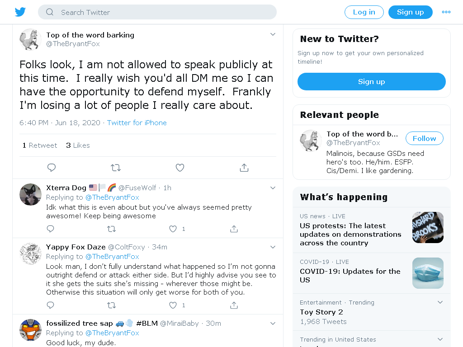The height and width of the screenshot is (347, 463).
Task: Expand options for the Toy Story 2 trend
Action: coord(440,302)
